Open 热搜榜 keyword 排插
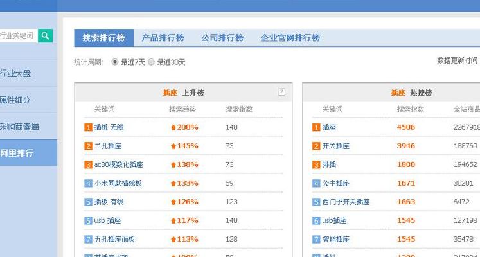Image resolution: width=480 pixels, height=257 pixels. [x=329, y=164]
